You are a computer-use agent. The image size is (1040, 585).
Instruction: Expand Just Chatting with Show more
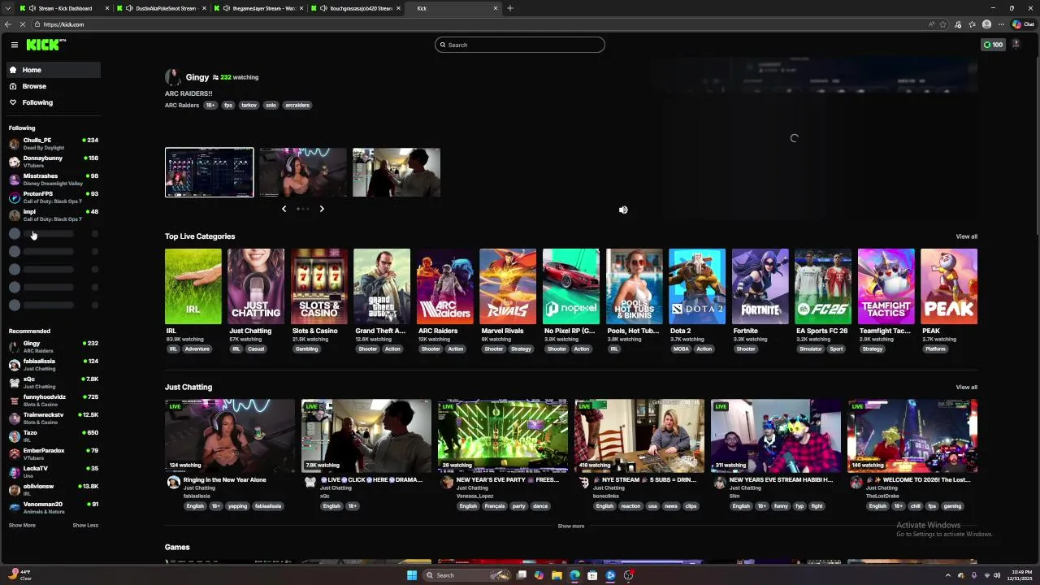pos(570,526)
